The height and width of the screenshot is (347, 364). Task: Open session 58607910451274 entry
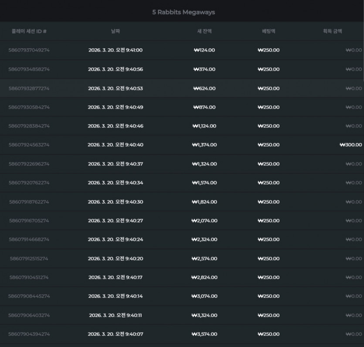pos(29,277)
